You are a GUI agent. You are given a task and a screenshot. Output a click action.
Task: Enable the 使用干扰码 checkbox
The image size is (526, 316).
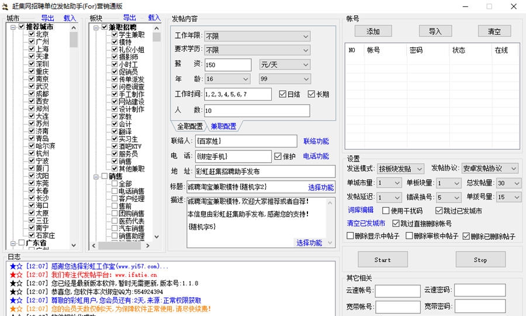pyautogui.click(x=386, y=211)
